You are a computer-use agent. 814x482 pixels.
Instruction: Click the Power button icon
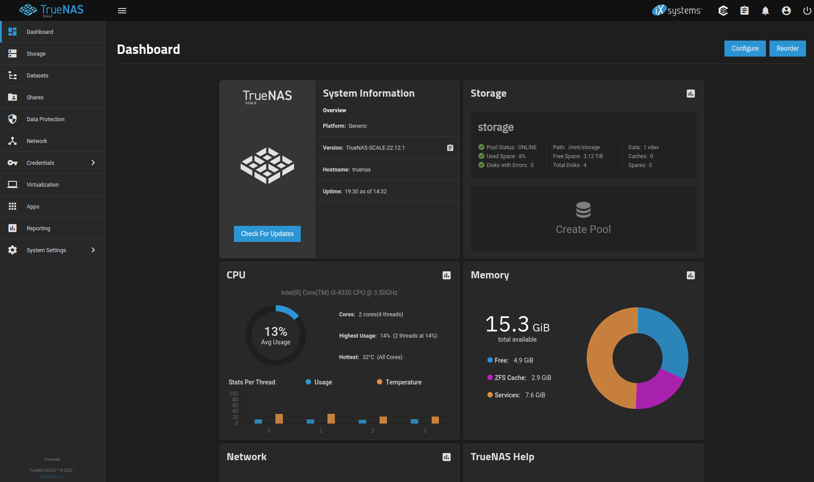[807, 11]
